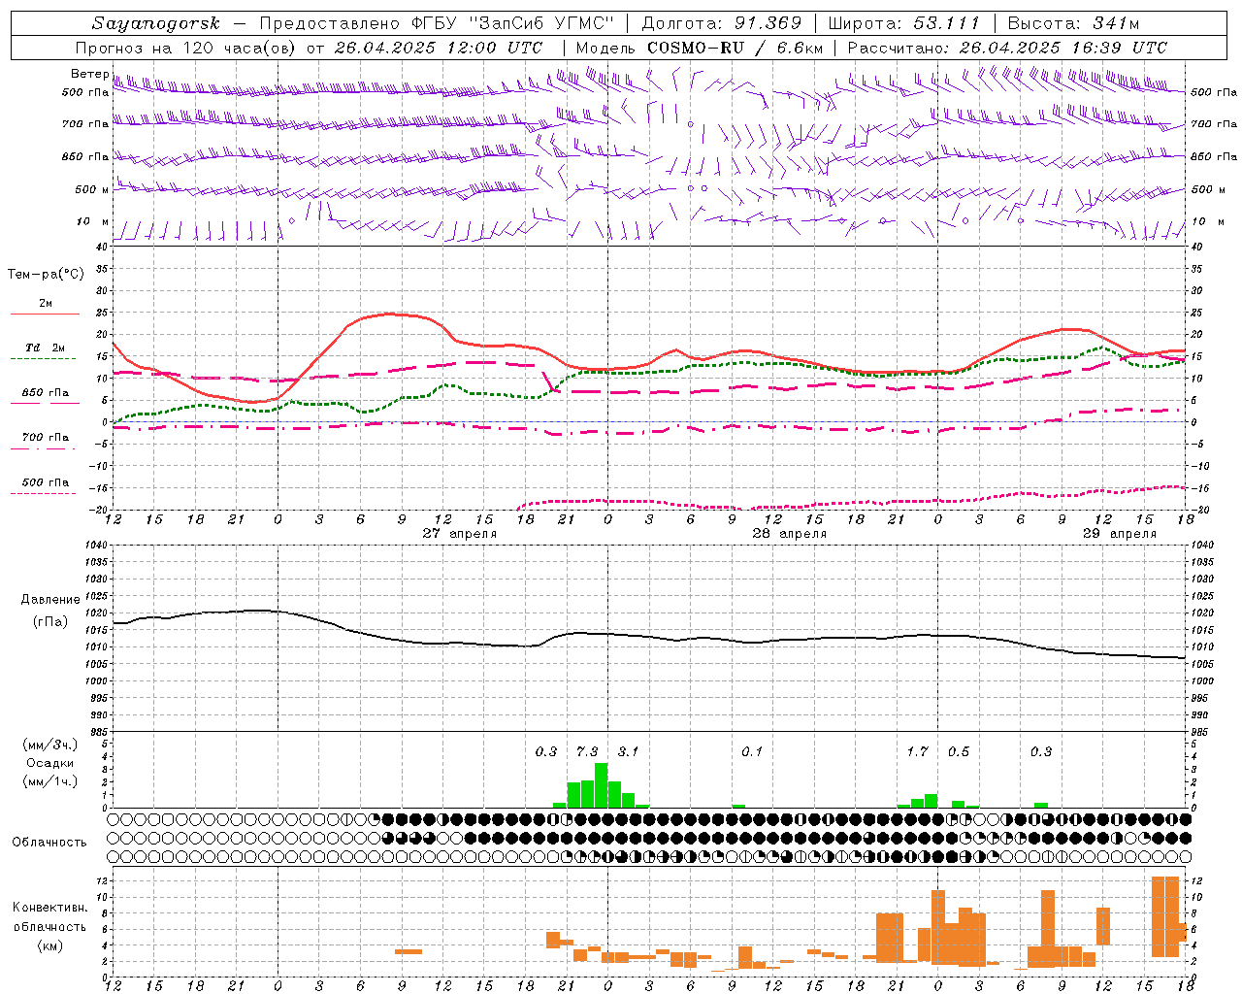Screen dimensions: 1242x994
Task: Click the "Давление" pressure label
Action: pos(50,600)
